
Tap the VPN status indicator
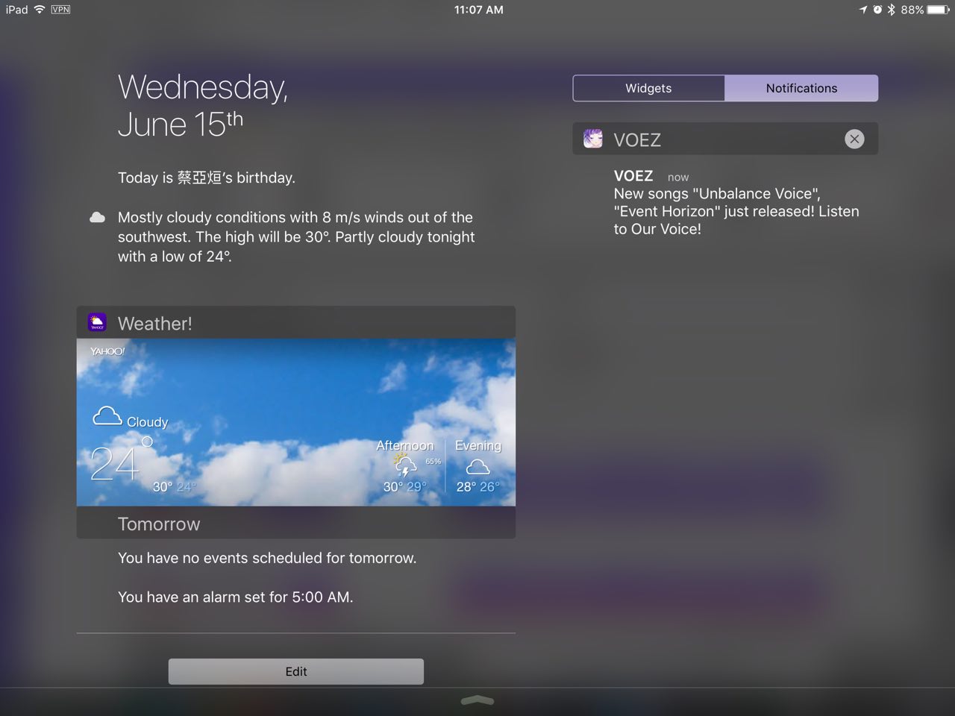coord(60,10)
